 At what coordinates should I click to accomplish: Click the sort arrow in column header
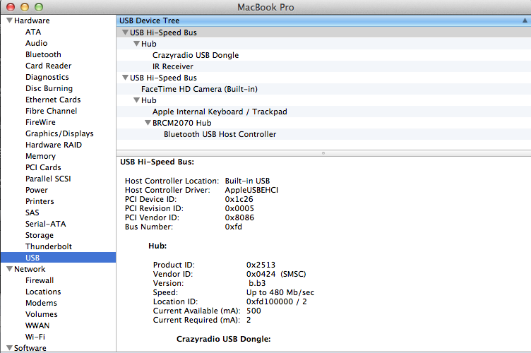click(524, 20)
